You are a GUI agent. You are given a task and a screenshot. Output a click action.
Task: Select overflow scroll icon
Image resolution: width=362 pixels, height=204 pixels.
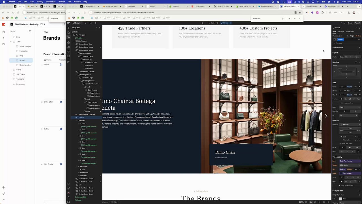[350, 99]
